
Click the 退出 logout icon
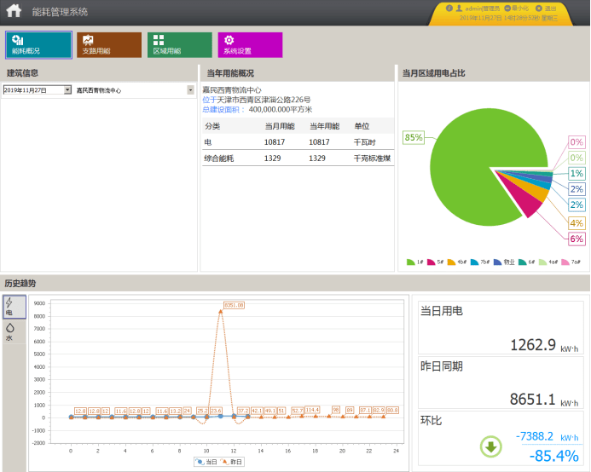point(539,9)
